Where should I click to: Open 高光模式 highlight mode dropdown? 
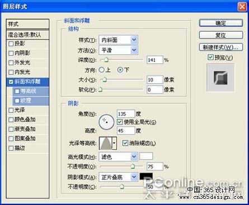[x=119, y=156]
